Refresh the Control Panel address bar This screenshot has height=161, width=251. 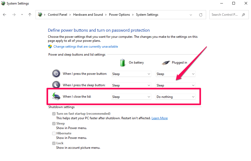tap(200, 15)
